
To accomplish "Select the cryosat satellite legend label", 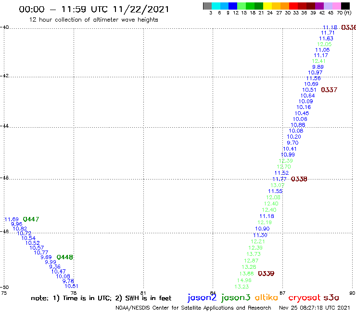I will (x=305, y=298).
